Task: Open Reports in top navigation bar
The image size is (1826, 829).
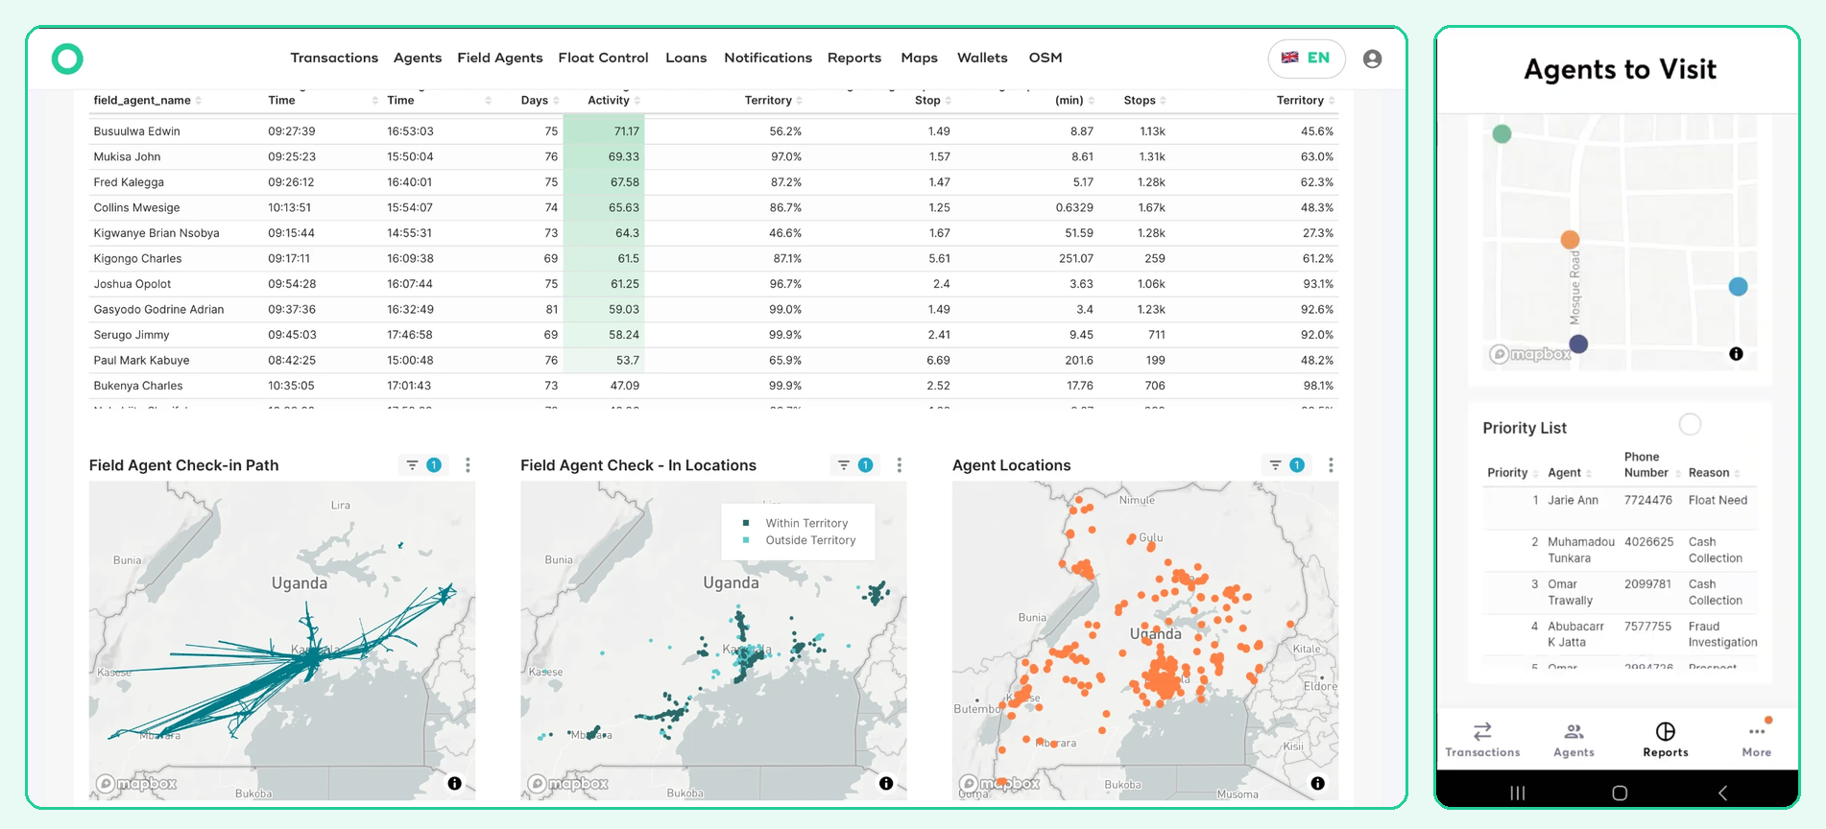Action: click(x=854, y=58)
